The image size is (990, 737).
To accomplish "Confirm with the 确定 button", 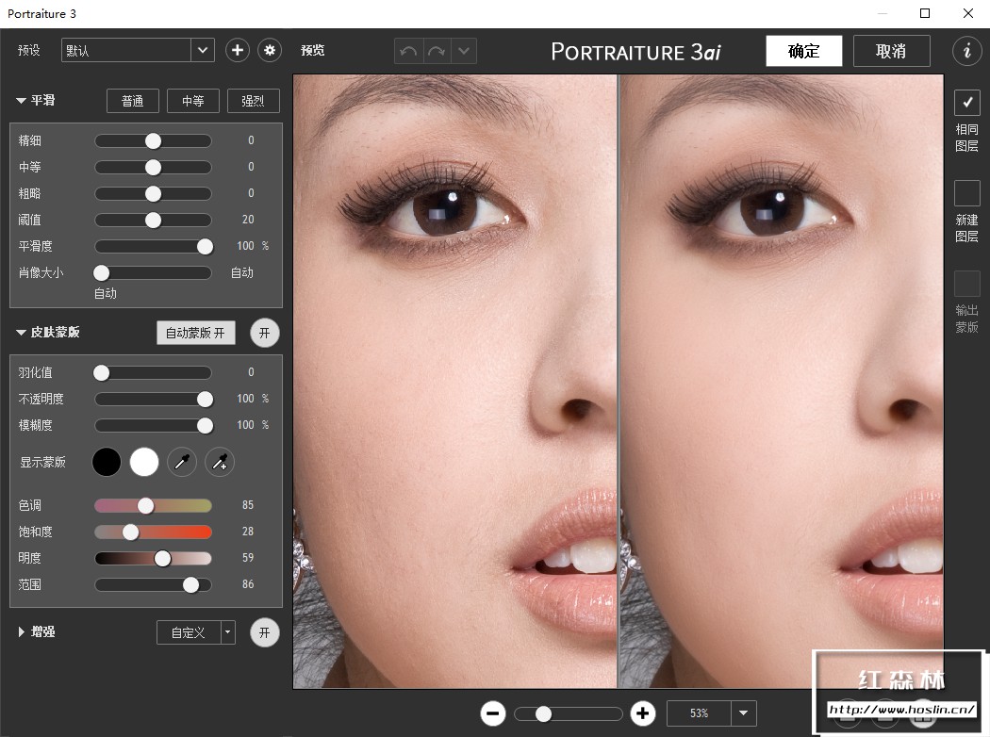I will pyautogui.click(x=803, y=51).
